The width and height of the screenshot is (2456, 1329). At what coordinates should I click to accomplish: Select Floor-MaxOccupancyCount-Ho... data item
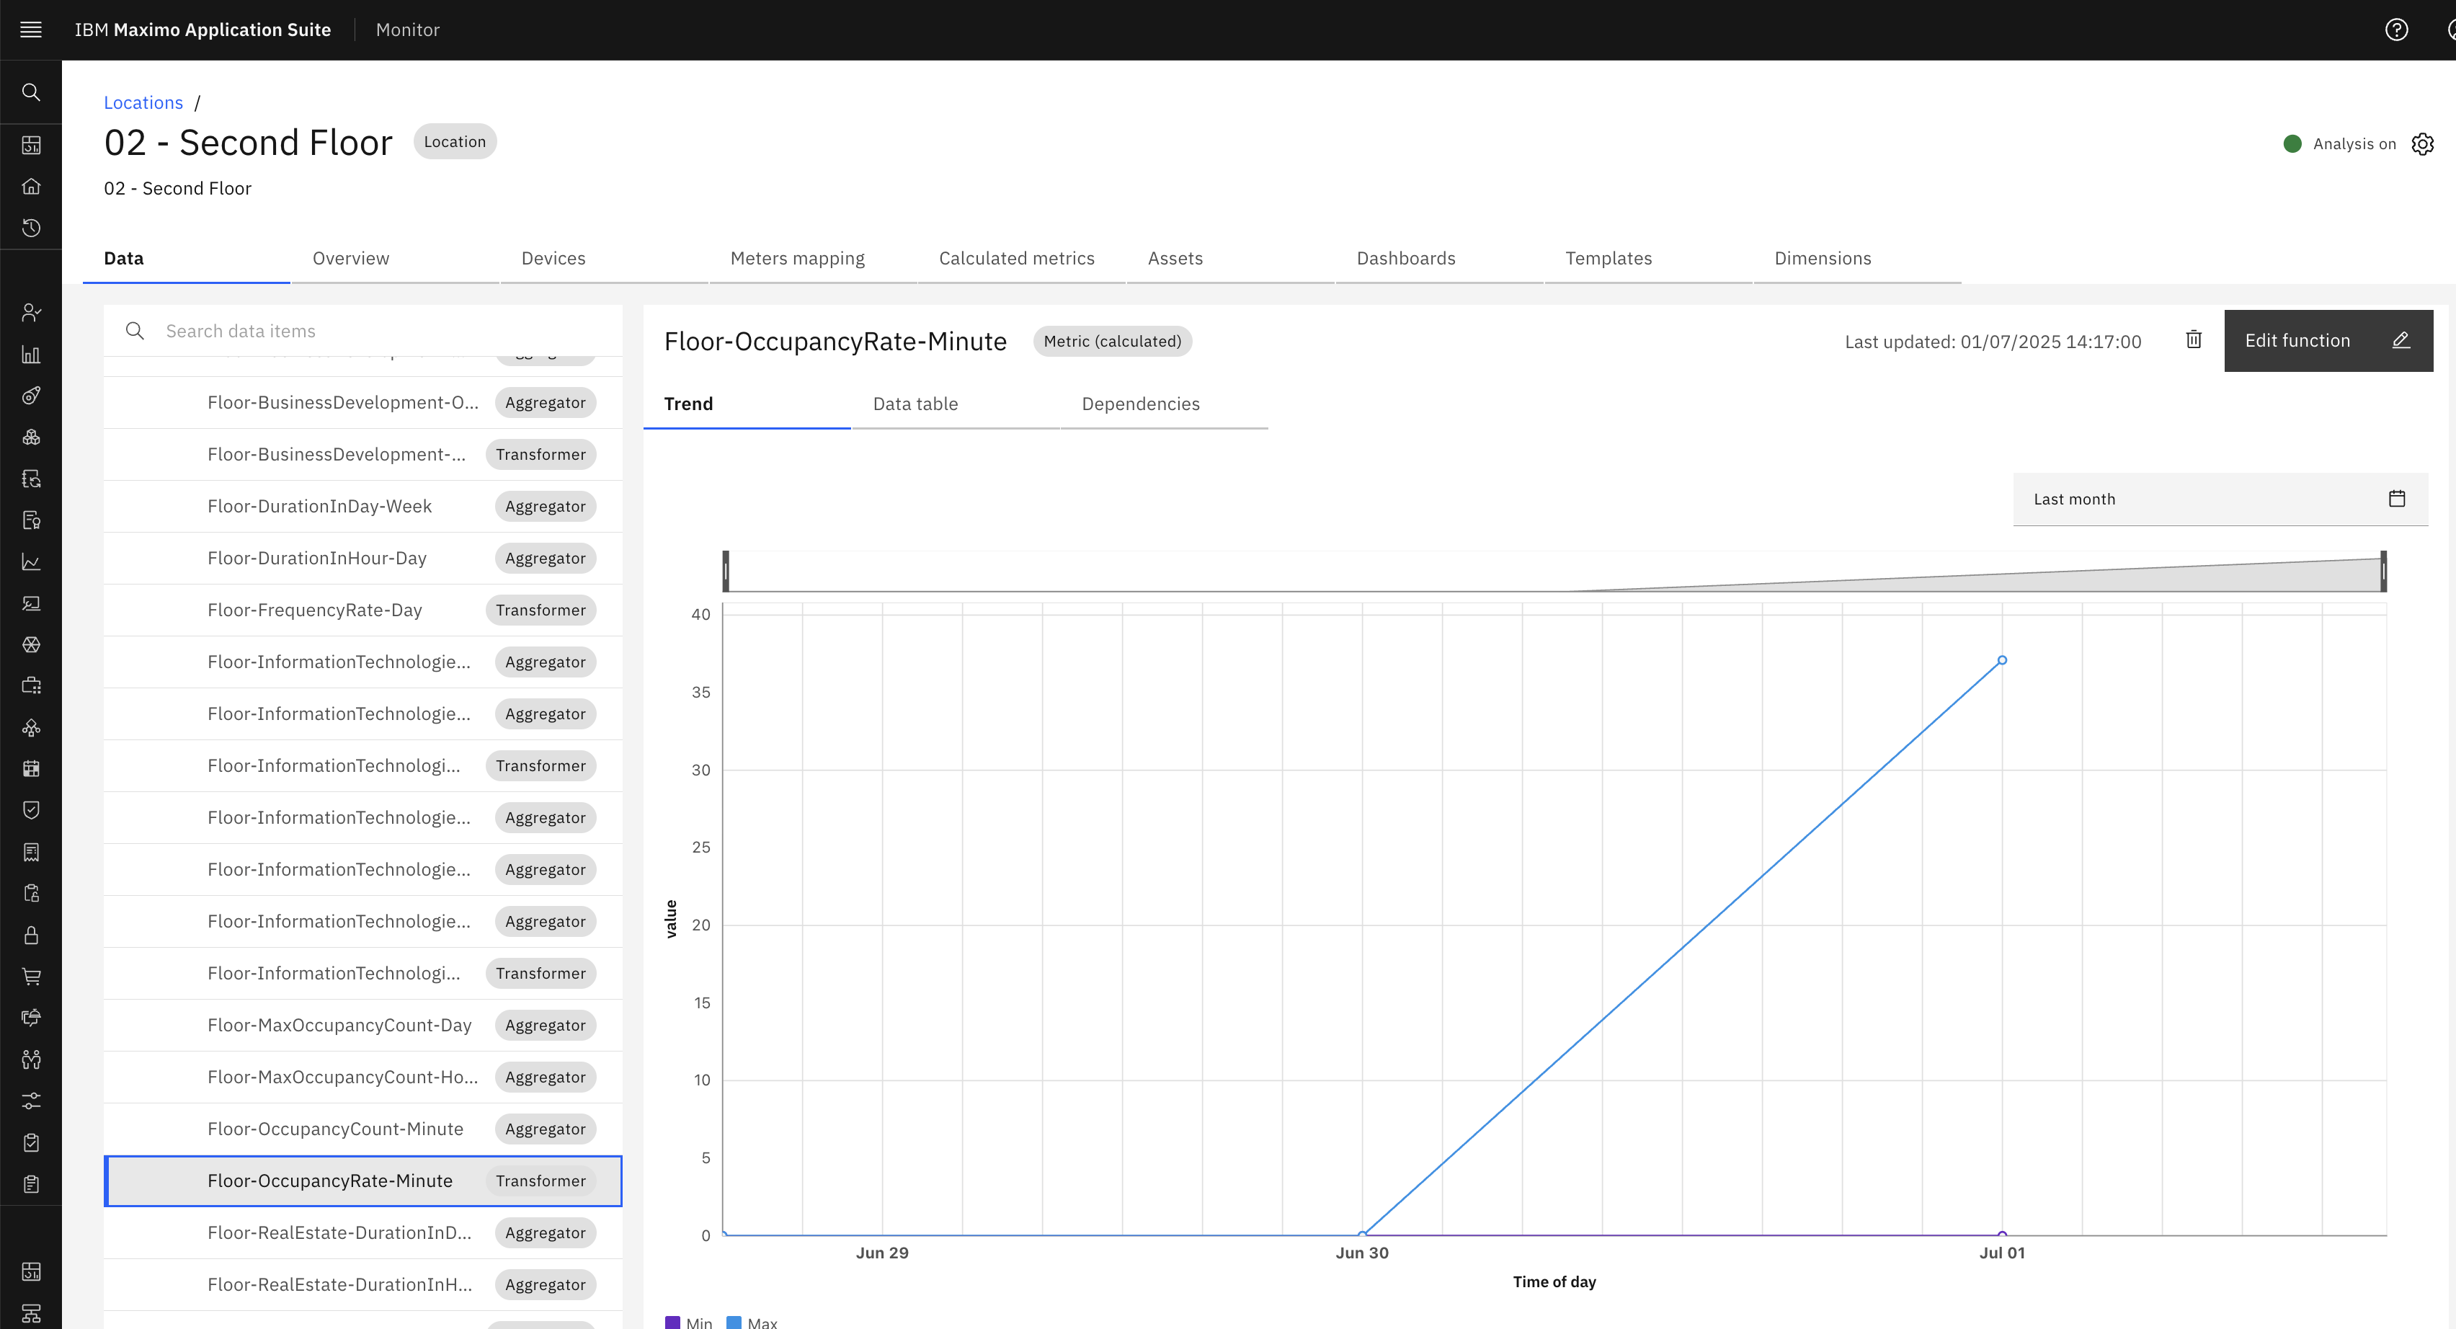(x=362, y=1076)
